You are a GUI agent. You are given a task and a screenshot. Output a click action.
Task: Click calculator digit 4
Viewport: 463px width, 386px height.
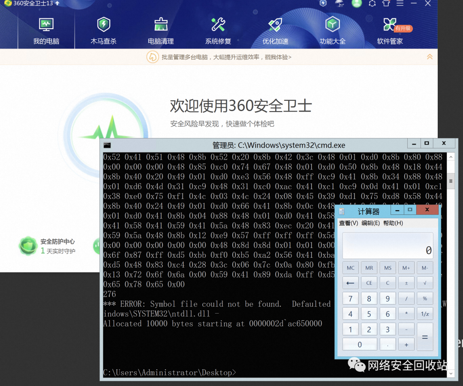coord(351,314)
